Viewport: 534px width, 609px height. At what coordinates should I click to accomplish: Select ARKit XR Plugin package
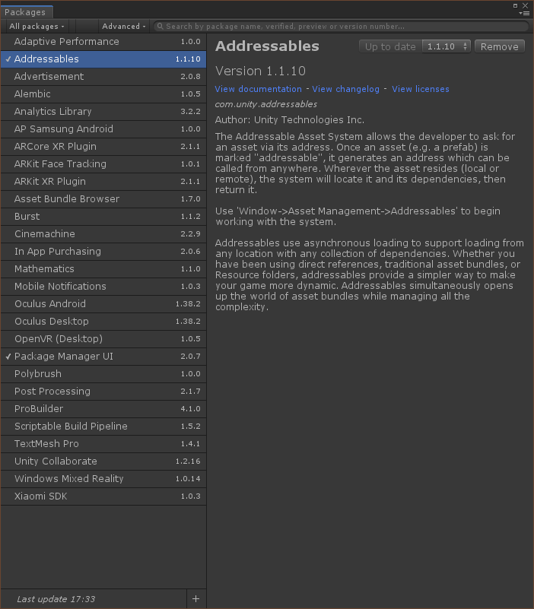click(103, 182)
